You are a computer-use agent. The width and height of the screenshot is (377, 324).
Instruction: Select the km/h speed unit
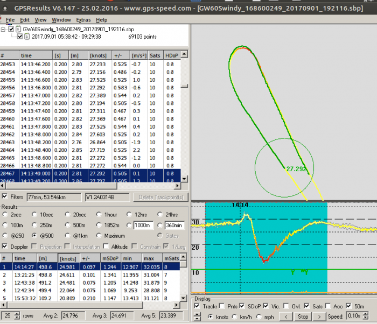tap(235, 317)
